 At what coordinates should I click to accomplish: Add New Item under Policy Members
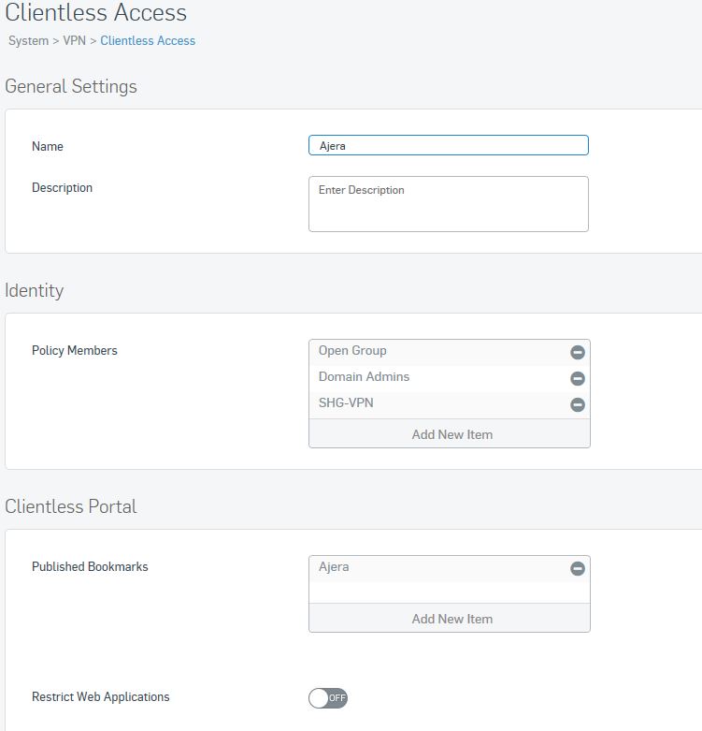click(x=450, y=434)
